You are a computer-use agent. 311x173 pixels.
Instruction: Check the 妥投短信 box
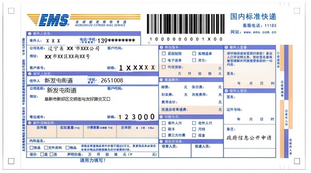pyautogui.click(x=164, y=54)
